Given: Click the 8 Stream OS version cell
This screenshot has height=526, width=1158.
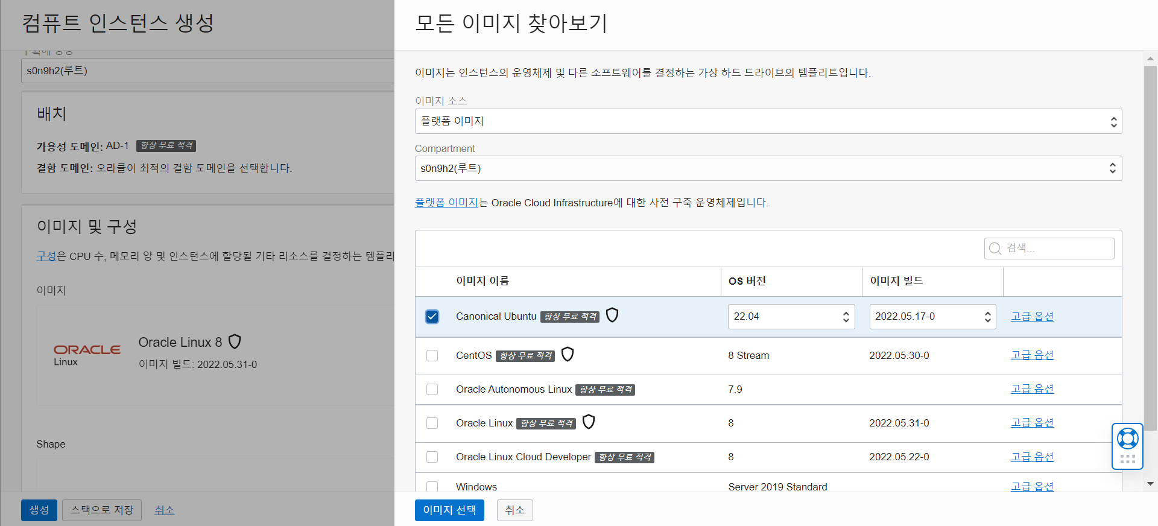Looking at the screenshot, I should (748, 356).
